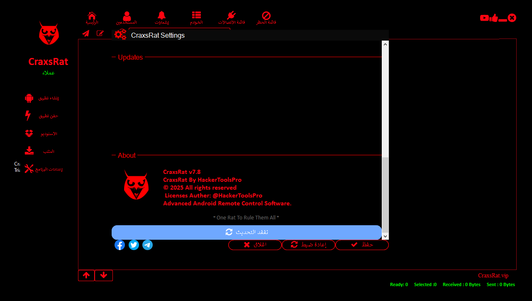Click the YouTube icon in the top-right corner

pos(484,18)
